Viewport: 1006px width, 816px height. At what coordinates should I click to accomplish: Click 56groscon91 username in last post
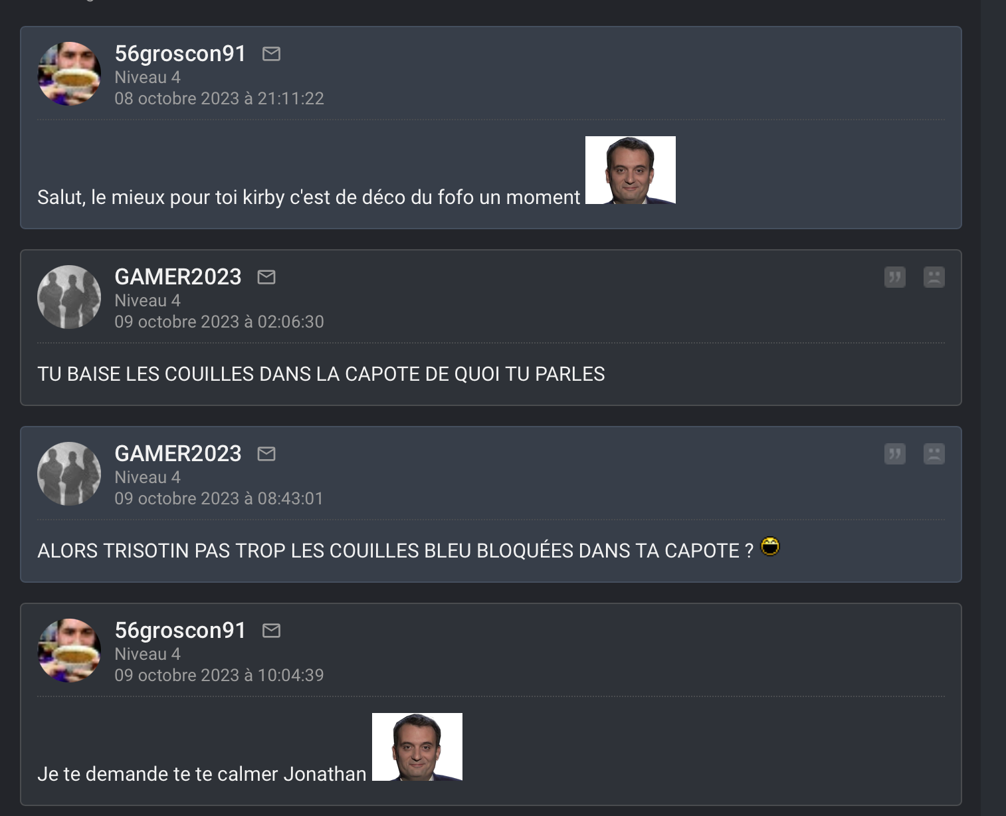[180, 631]
